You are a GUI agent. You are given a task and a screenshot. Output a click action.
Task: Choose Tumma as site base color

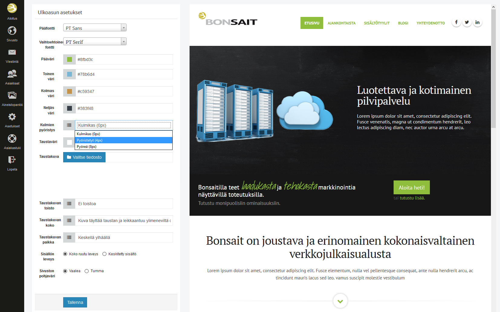[87, 271]
